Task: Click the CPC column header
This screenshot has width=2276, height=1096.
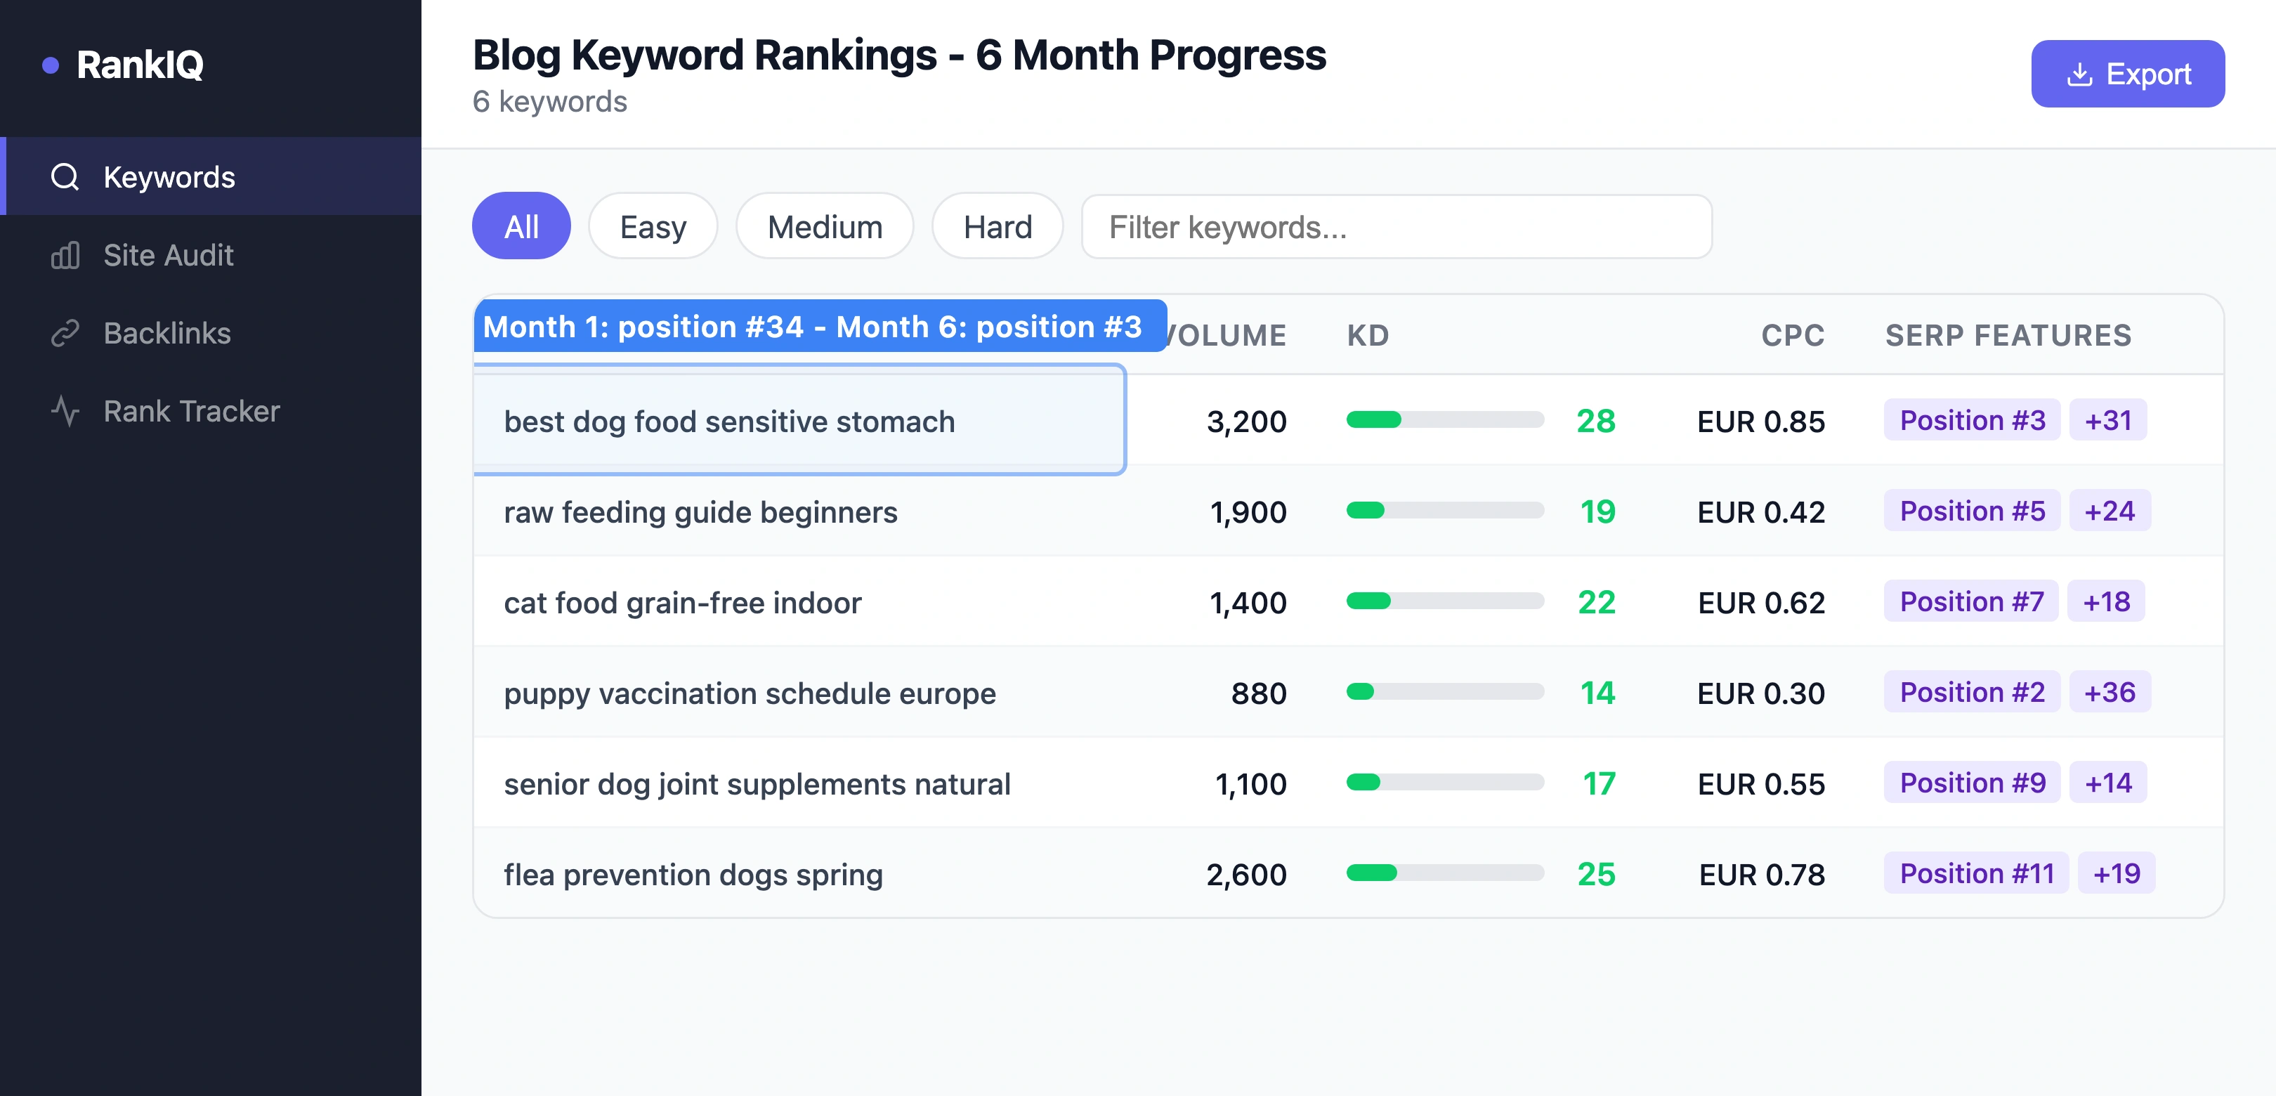Action: pyautogui.click(x=1792, y=335)
